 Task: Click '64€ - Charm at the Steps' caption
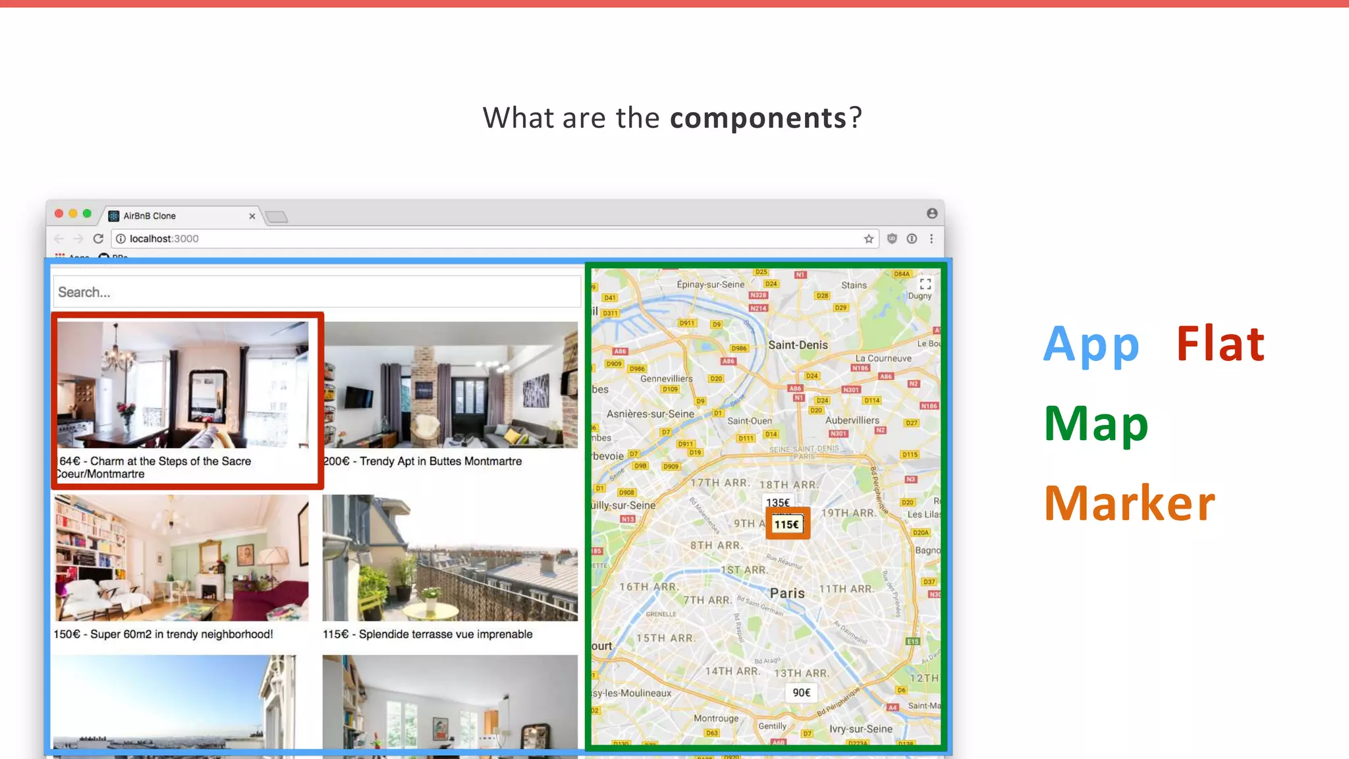154,467
